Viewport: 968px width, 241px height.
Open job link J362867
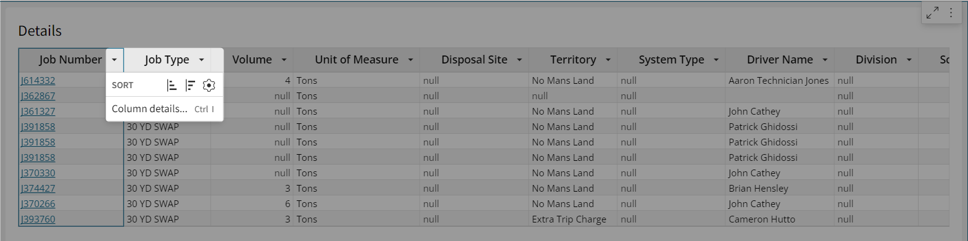pyautogui.click(x=38, y=96)
